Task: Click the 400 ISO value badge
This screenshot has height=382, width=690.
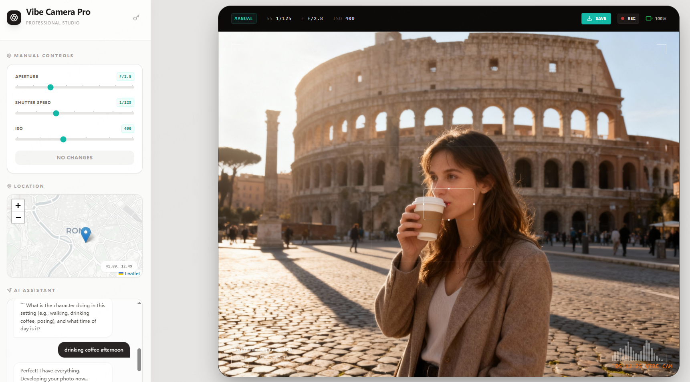Action: coord(128,129)
